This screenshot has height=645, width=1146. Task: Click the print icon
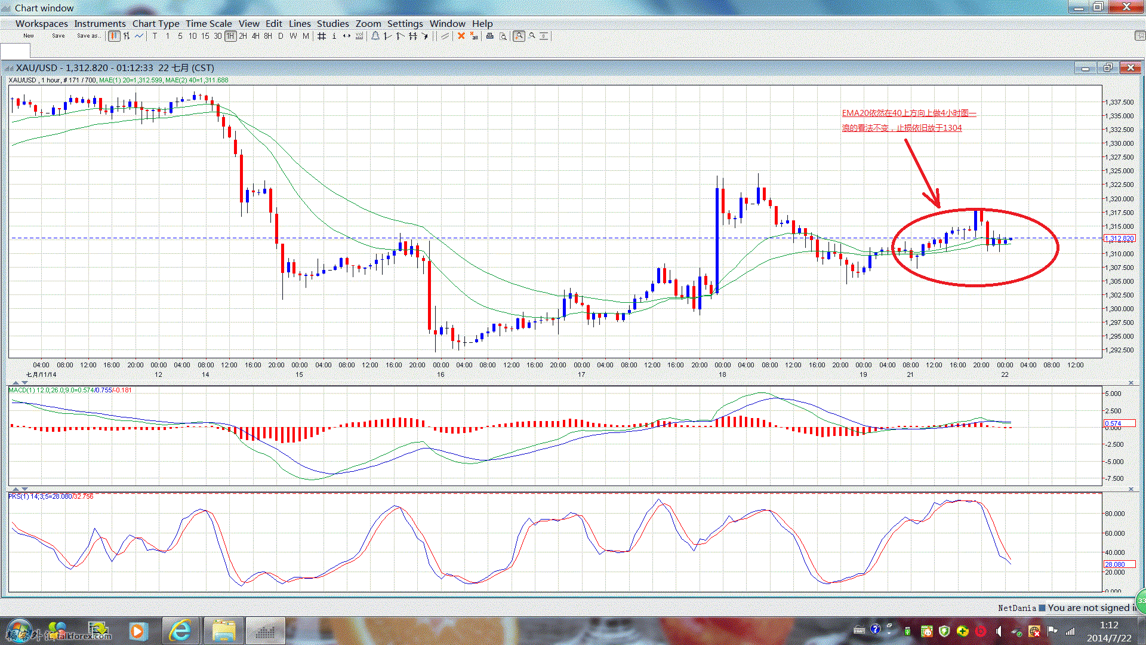[x=489, y=36]
